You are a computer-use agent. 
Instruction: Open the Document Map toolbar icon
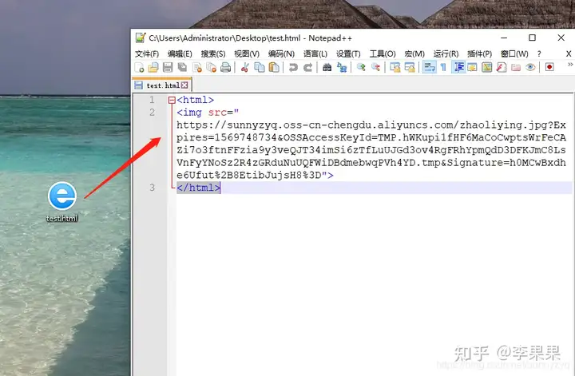pos(487,67)
